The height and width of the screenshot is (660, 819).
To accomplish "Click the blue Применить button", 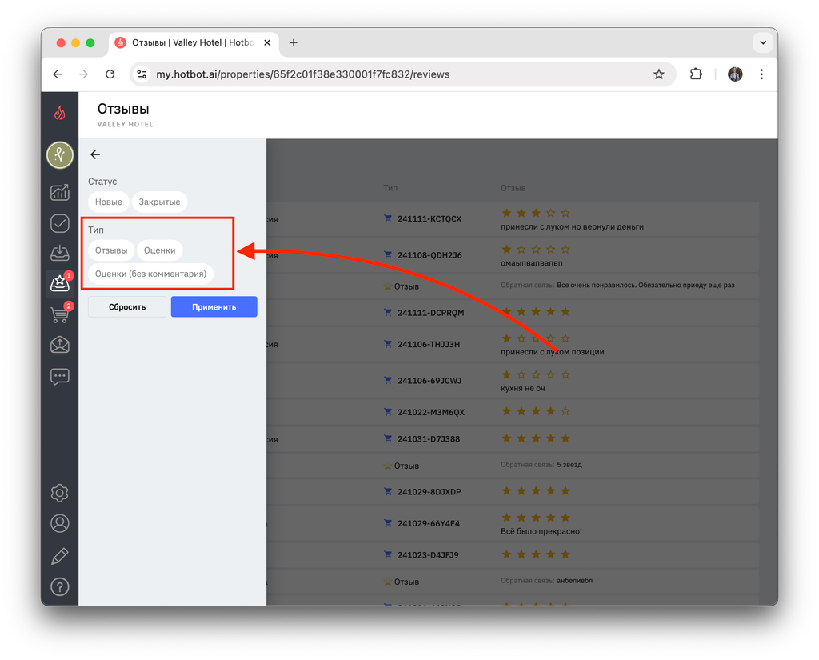I will (214, 306).
